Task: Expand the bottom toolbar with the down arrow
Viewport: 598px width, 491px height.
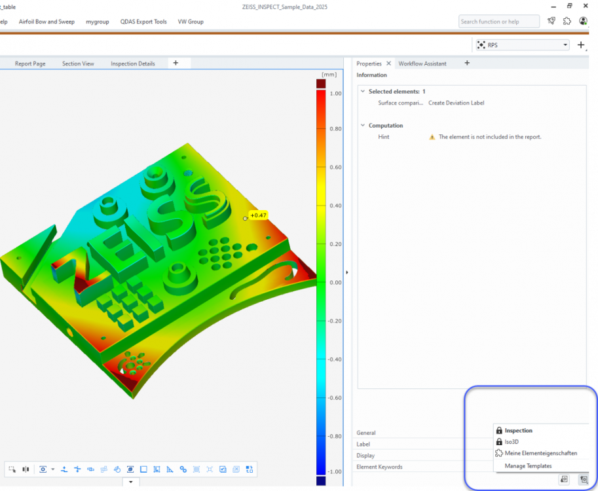Action: pyautogui.click(x=130, y=482)
